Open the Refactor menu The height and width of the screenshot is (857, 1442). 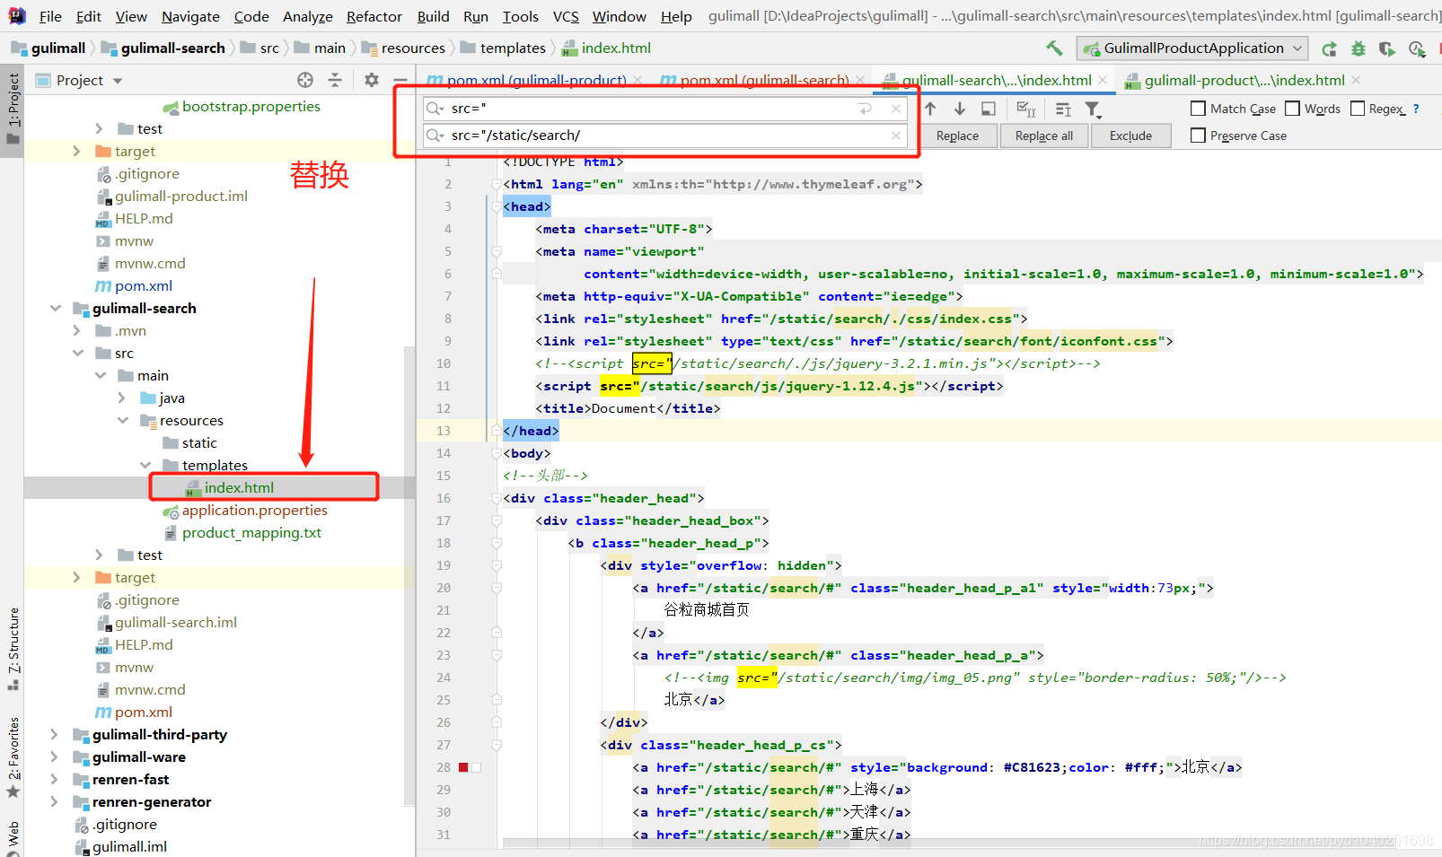tap(374, 16)
